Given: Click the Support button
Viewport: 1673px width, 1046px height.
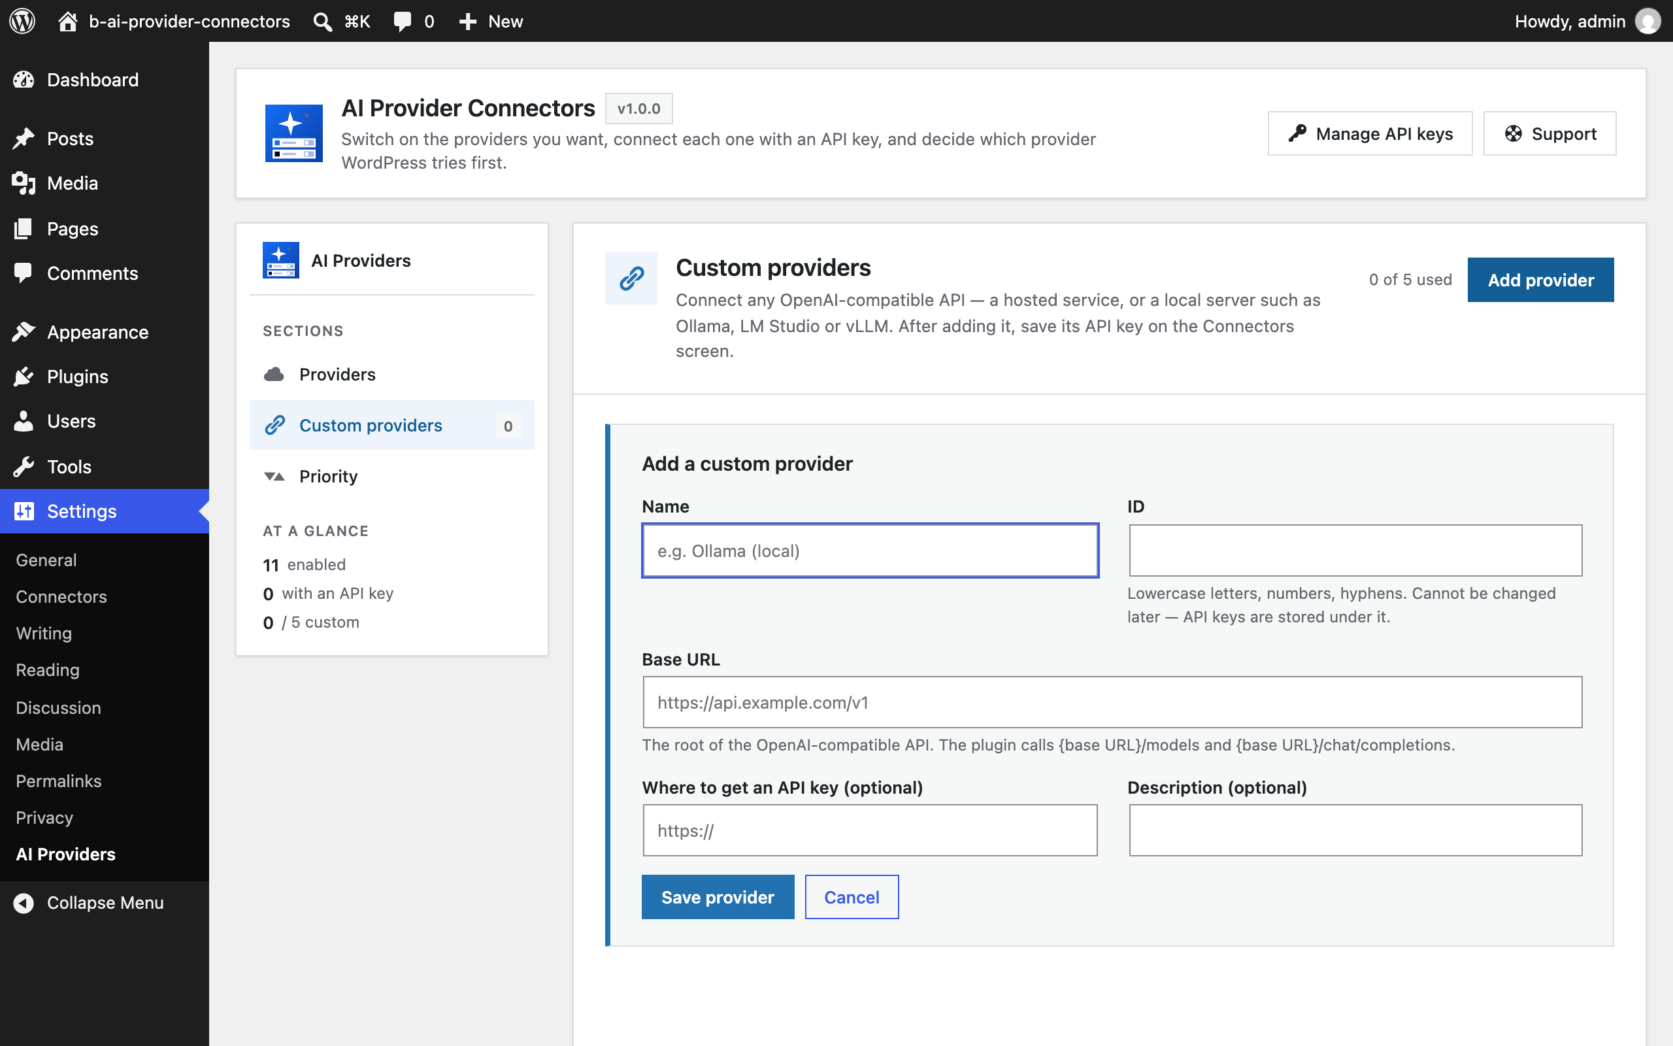Looking at the screenshot, I should (x=1550, y=133).
